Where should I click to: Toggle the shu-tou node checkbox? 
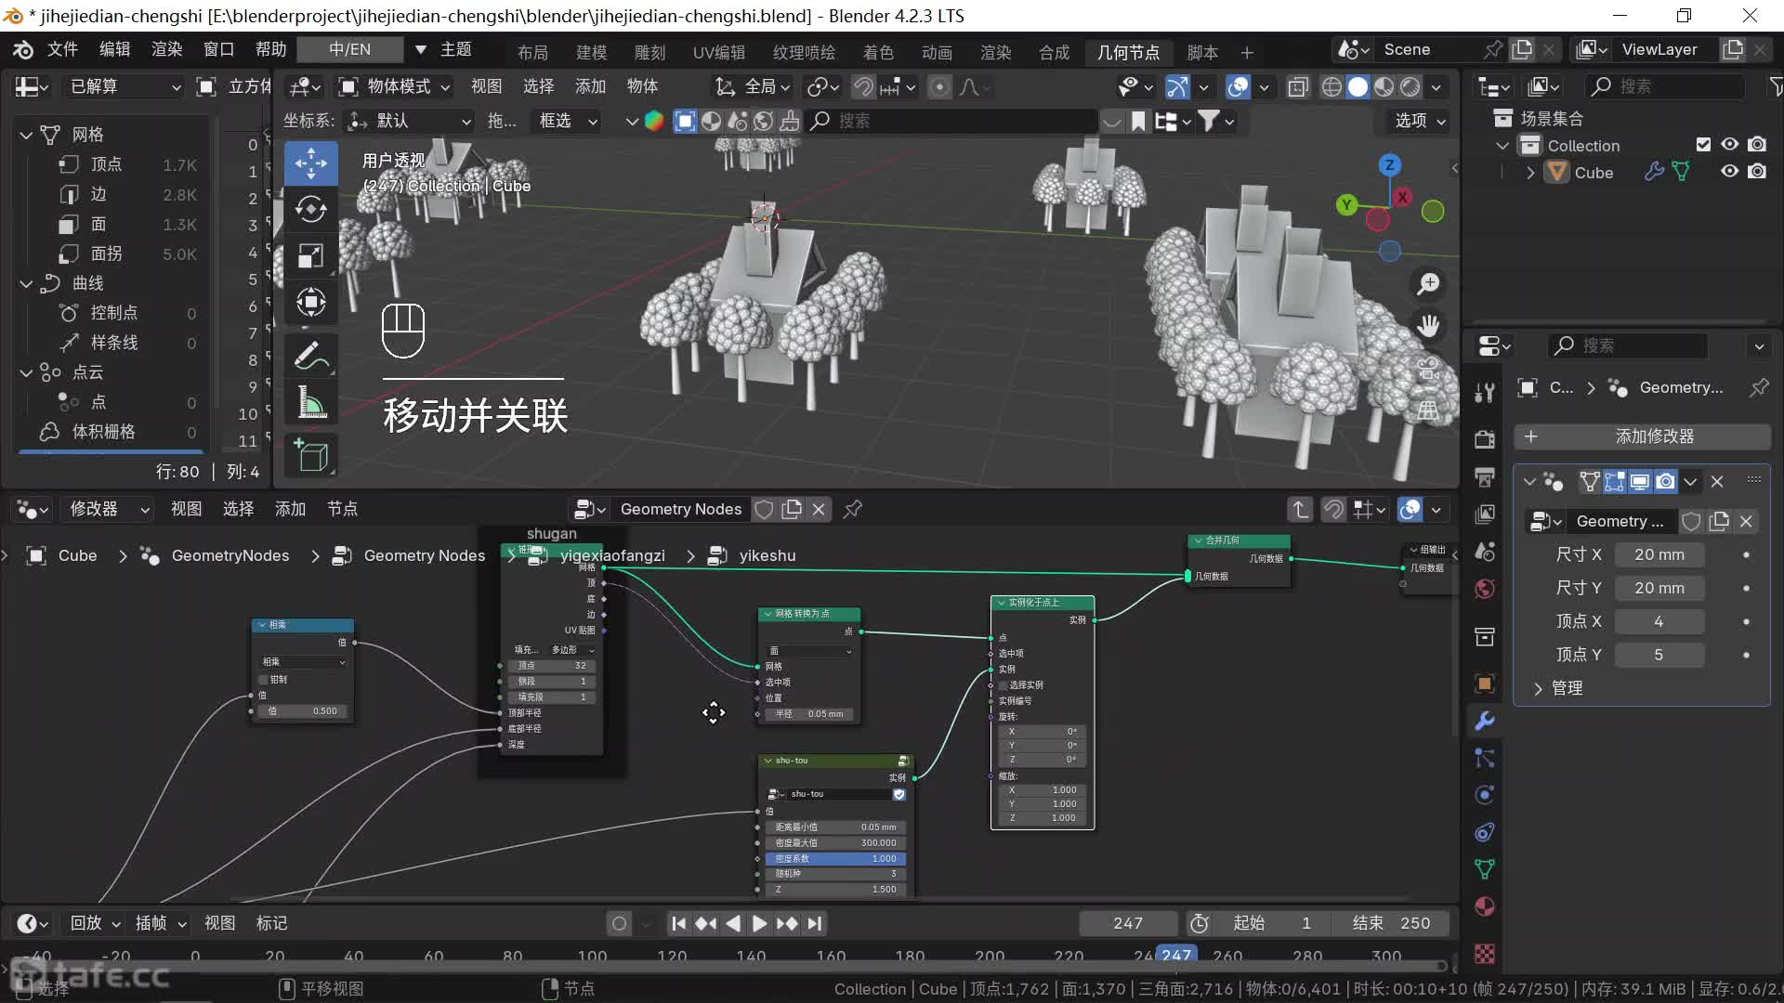[x=899, y=794]
